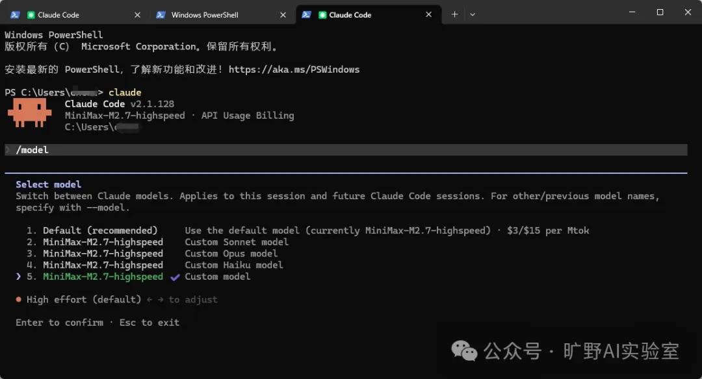
Task: Click PowerShell icon on active tab
Action: [x=306, y=15]
